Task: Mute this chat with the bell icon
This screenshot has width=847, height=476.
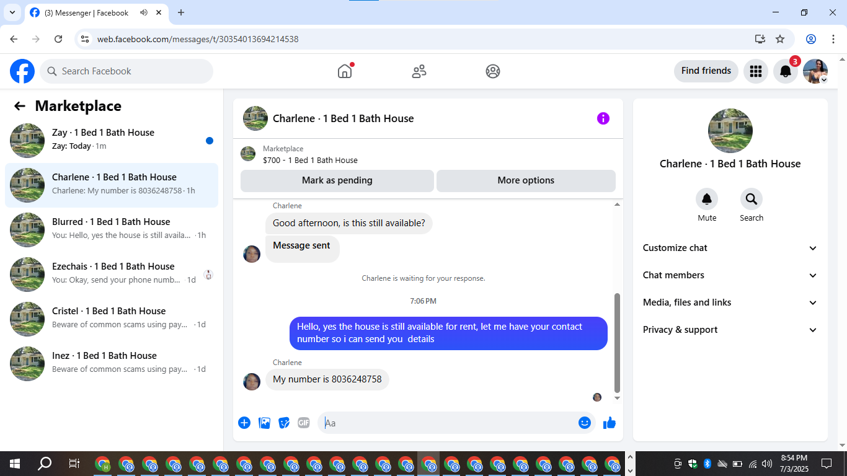Action: pos(707,199)
